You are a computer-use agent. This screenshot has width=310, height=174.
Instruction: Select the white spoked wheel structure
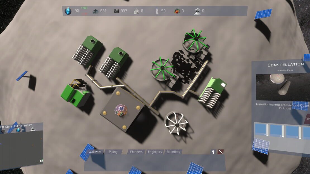pos(176,123)
